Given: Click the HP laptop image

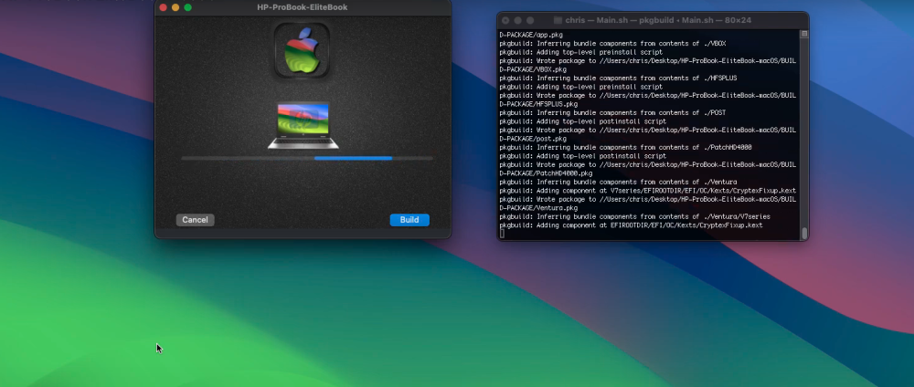Looking at the screenshot, I should (303, 125).
